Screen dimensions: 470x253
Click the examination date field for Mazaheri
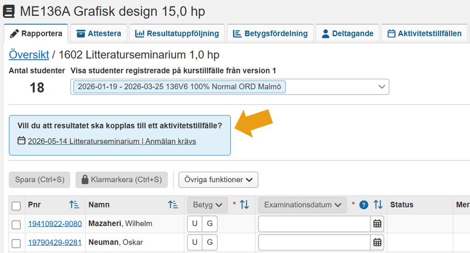[x=314, y=224]
